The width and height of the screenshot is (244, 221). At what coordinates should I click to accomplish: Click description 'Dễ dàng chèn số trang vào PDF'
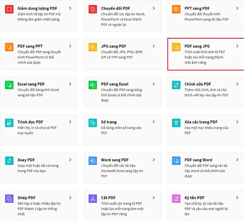pyautogui.click(x=121, y=130)
